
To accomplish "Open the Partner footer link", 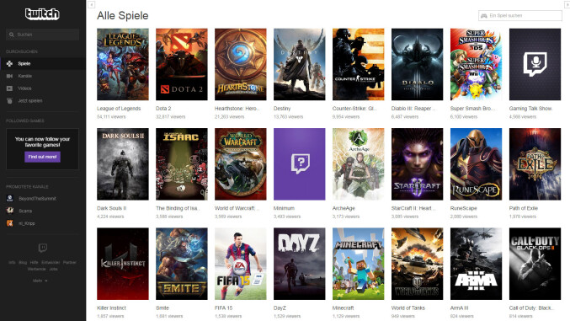I will (69, 262).
